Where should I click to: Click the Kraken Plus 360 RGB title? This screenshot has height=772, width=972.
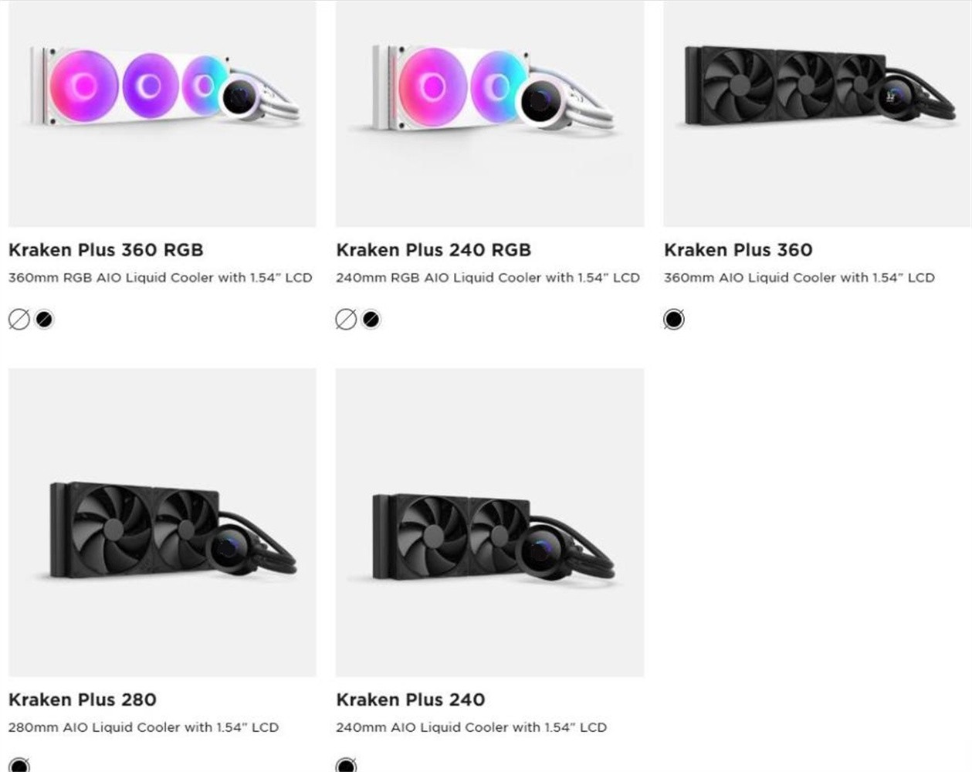click(106, 250)
